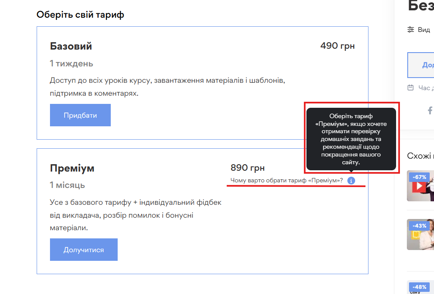Click the dark tooltip about Преміум tariff

(351, 139)
